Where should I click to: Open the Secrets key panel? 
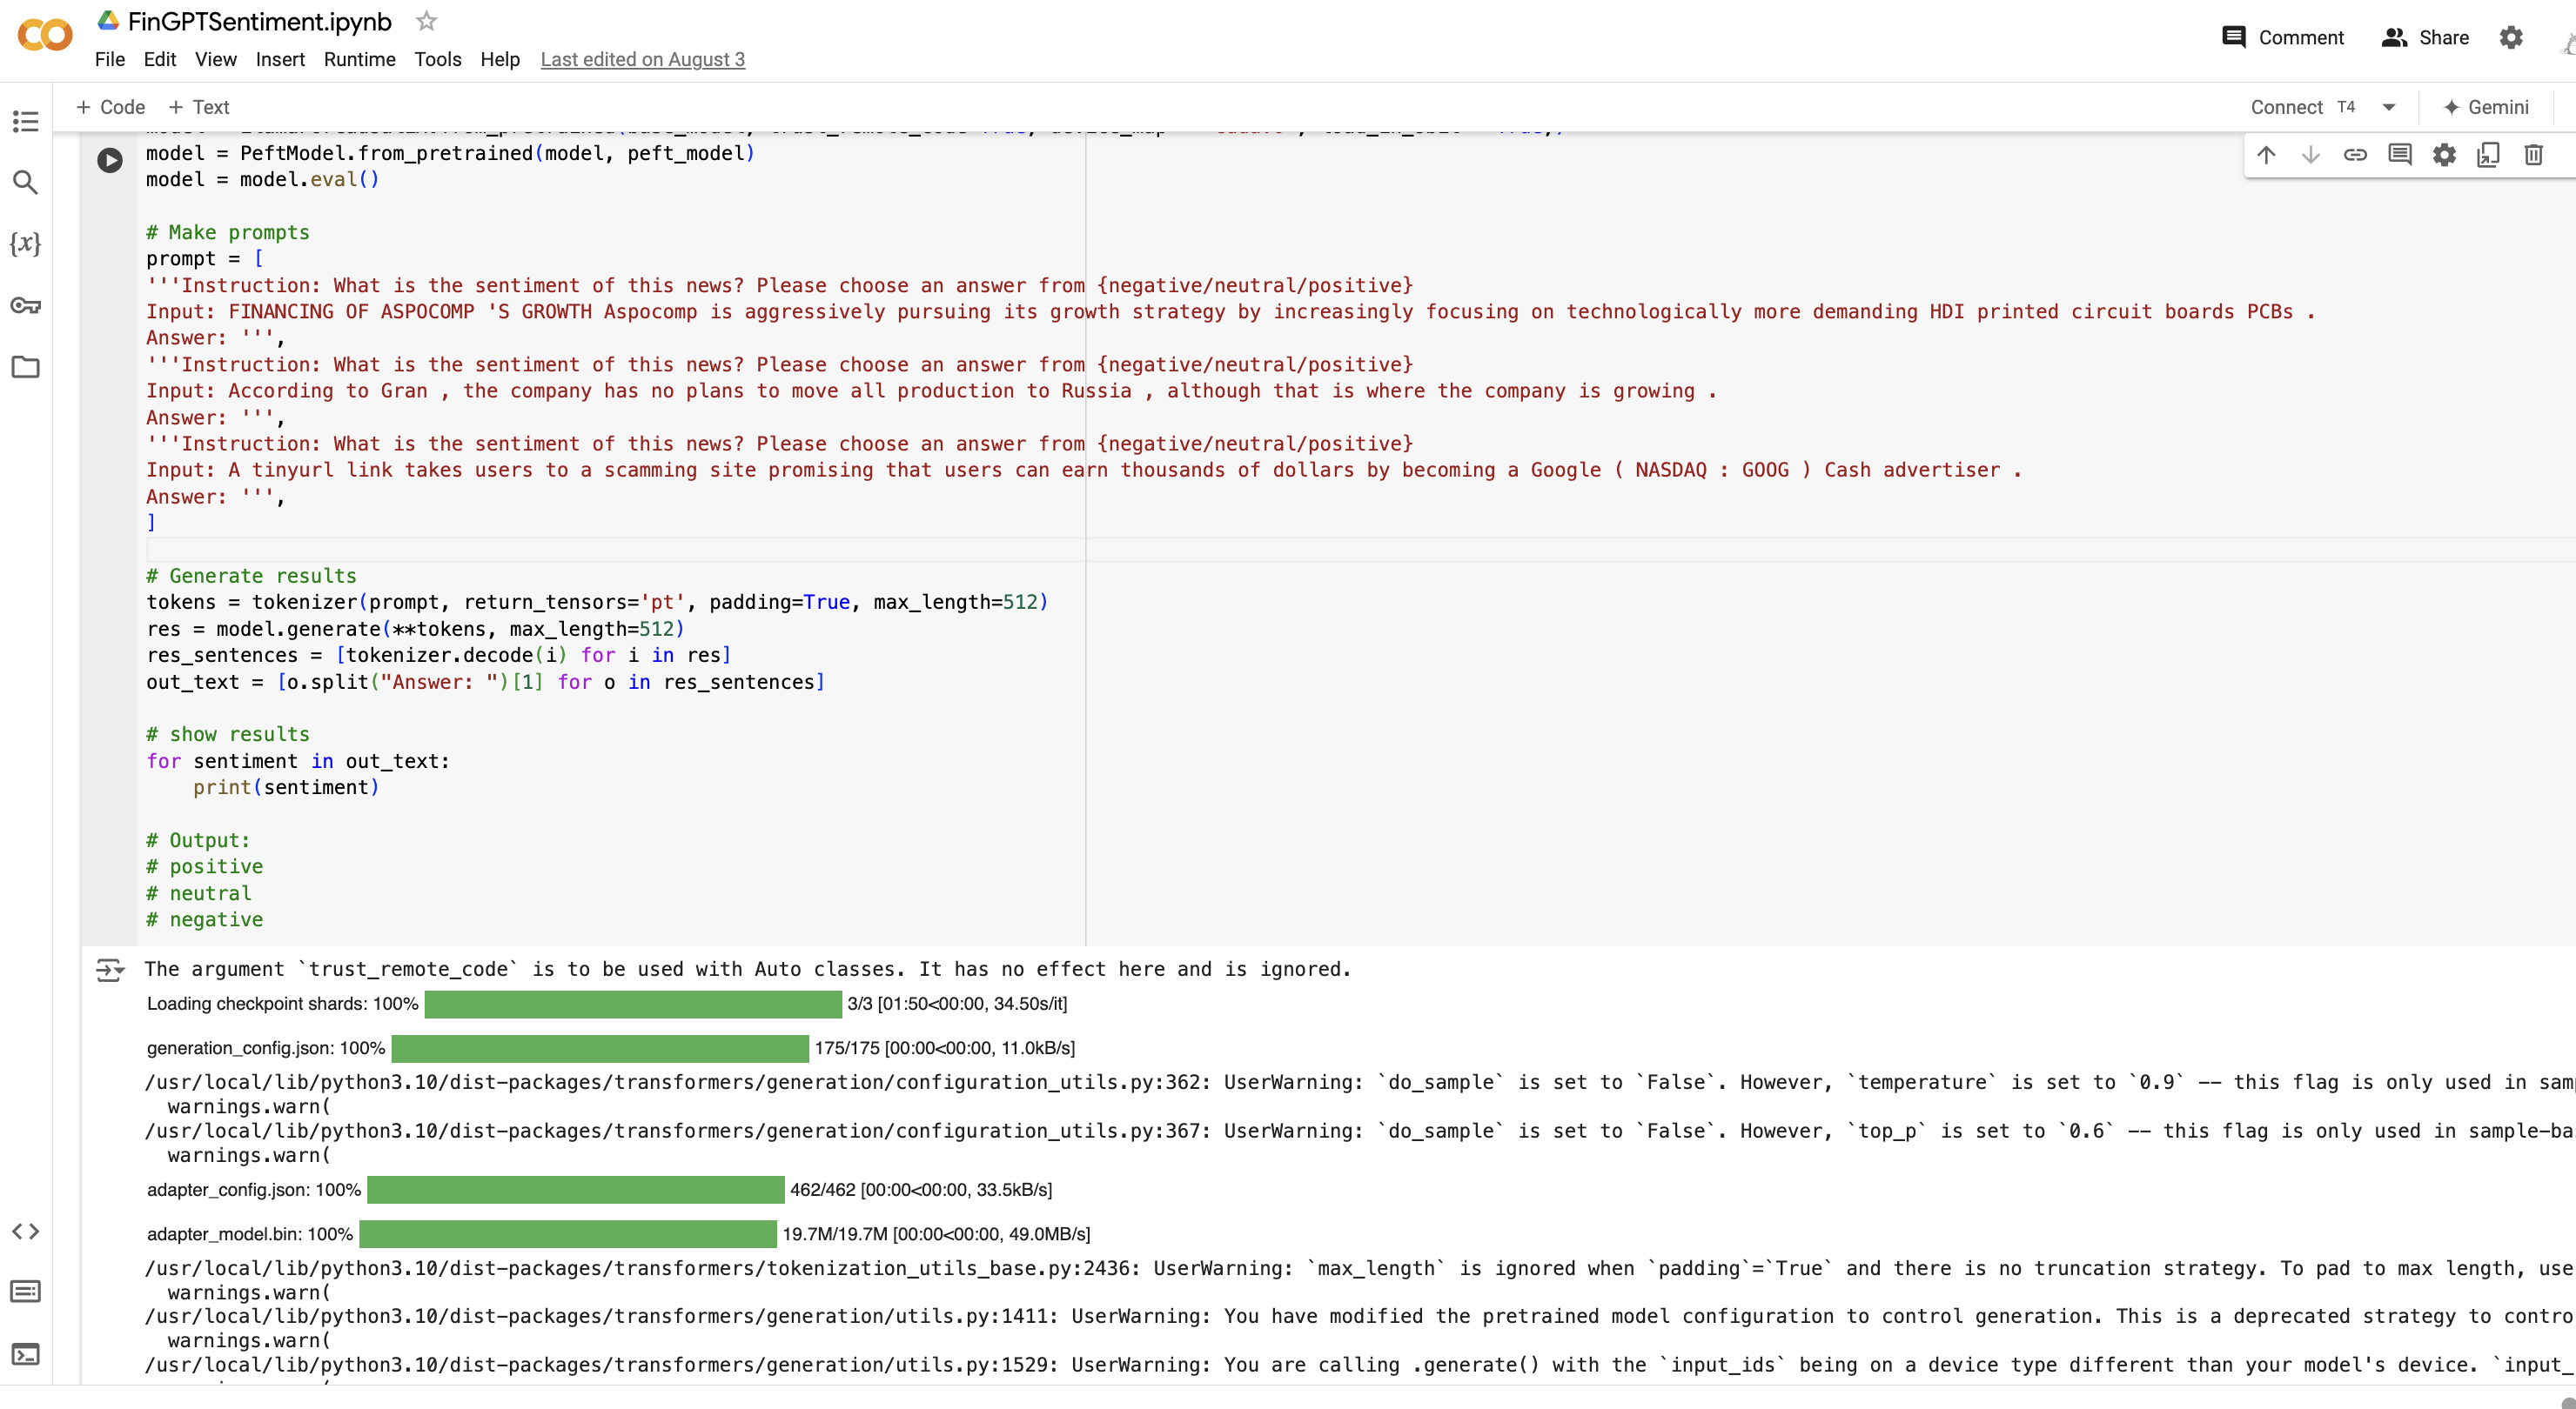25,306
